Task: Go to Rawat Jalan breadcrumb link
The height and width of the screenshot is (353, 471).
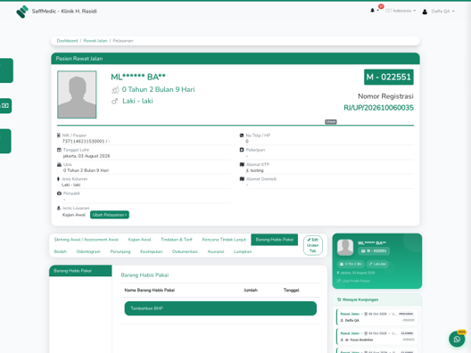Action: (x=95, y=41)
